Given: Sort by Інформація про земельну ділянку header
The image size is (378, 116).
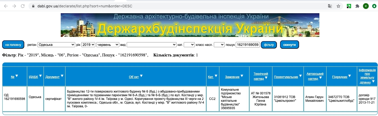Looking at the screenshot, I should (x=367, y=76).
